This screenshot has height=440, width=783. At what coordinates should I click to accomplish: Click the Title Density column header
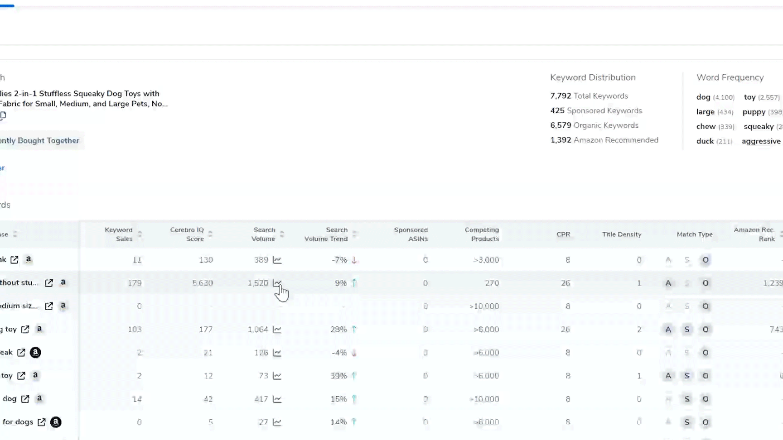621,234
